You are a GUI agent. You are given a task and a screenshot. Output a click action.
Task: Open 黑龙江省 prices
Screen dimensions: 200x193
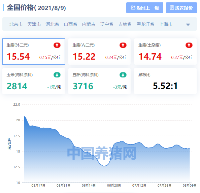pos(145,24)
